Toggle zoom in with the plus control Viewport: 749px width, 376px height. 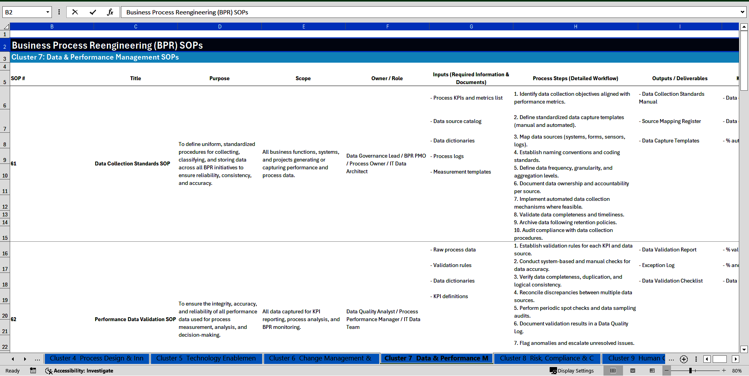(x=724, y=371)
